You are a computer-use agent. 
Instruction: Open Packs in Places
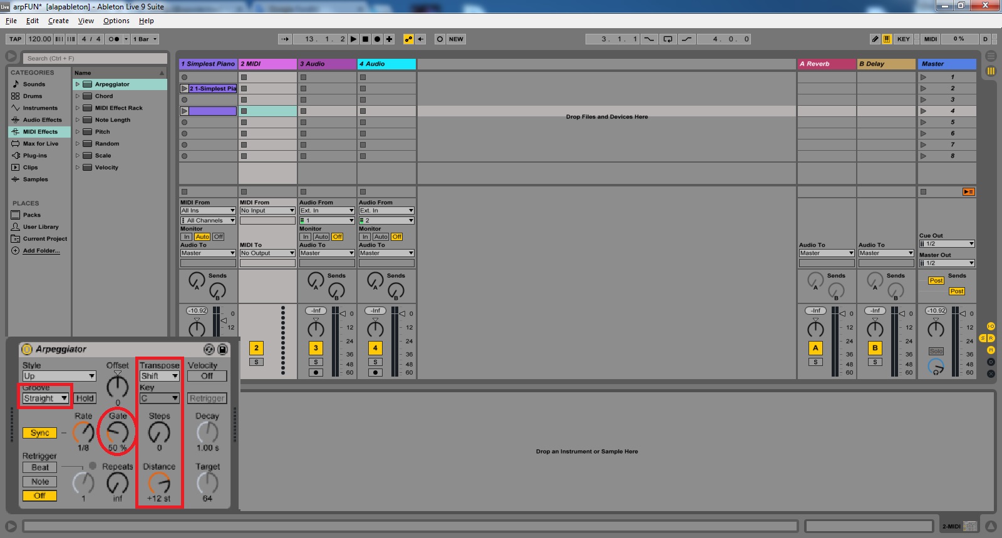tap(31, 215)
